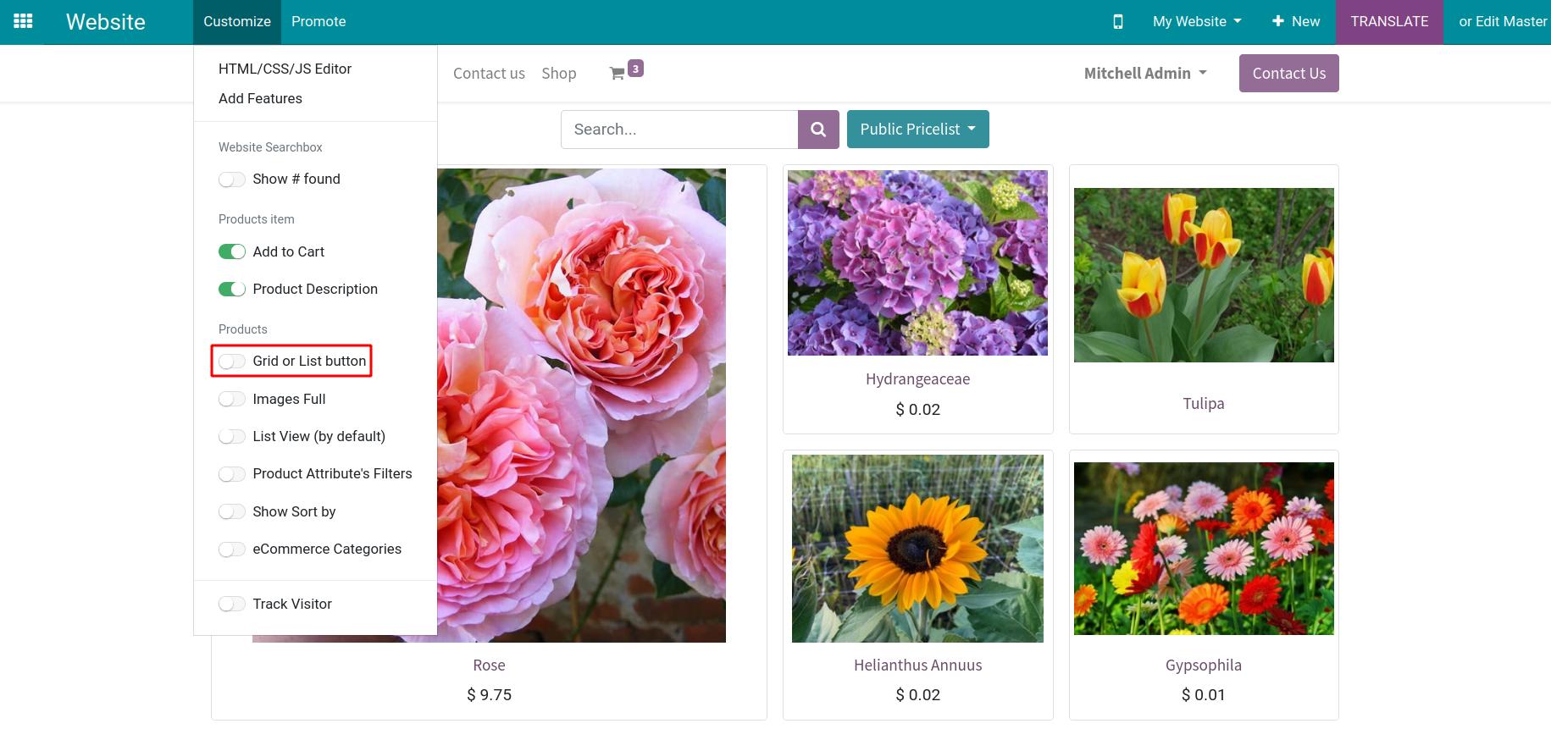This screenshot has height=729, width=1551.
Task: Select Add Features menu entry
Action: 260,98
